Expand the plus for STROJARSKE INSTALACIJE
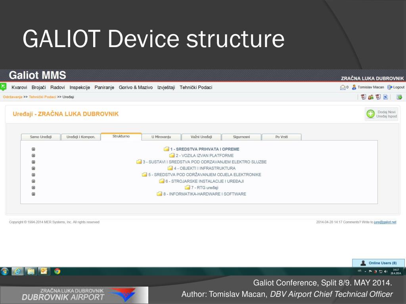Viewport: 406px width, 304px height. (x=33, y=181)
